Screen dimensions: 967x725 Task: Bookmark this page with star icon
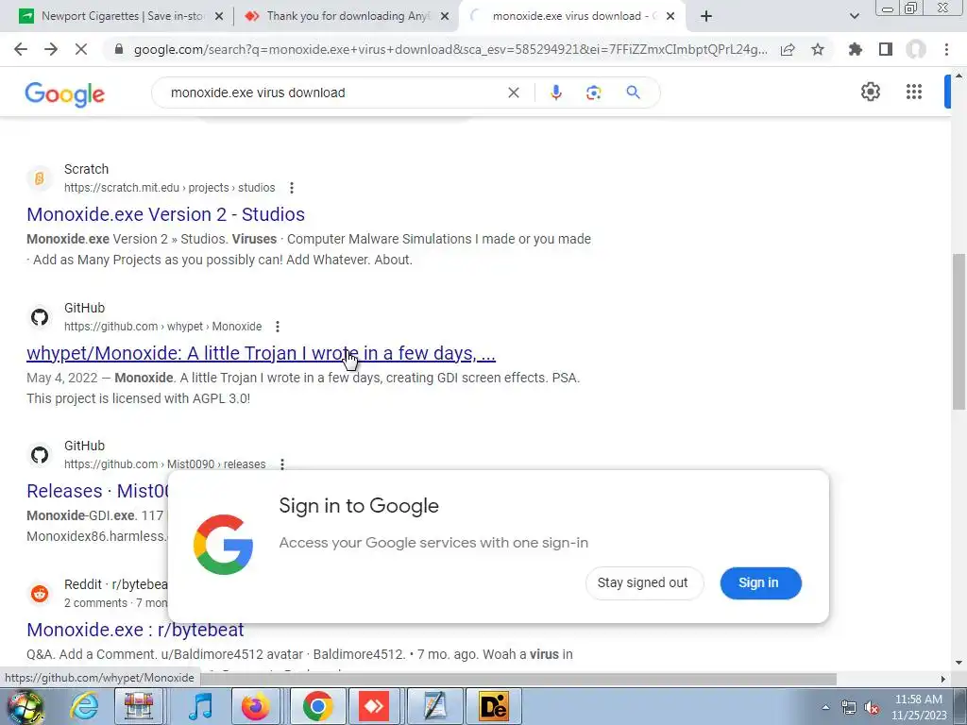pos(818,49)
